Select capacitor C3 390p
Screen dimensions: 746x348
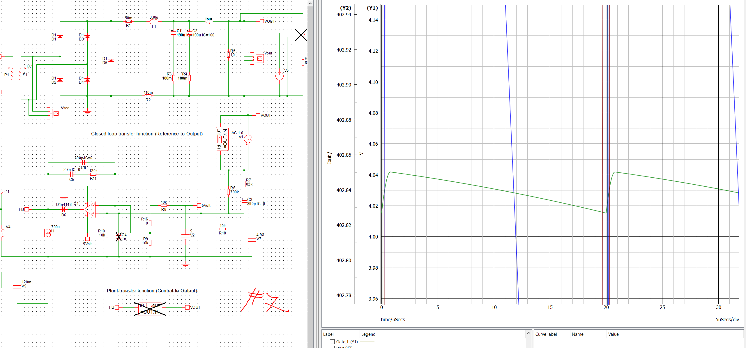[244, 201]
